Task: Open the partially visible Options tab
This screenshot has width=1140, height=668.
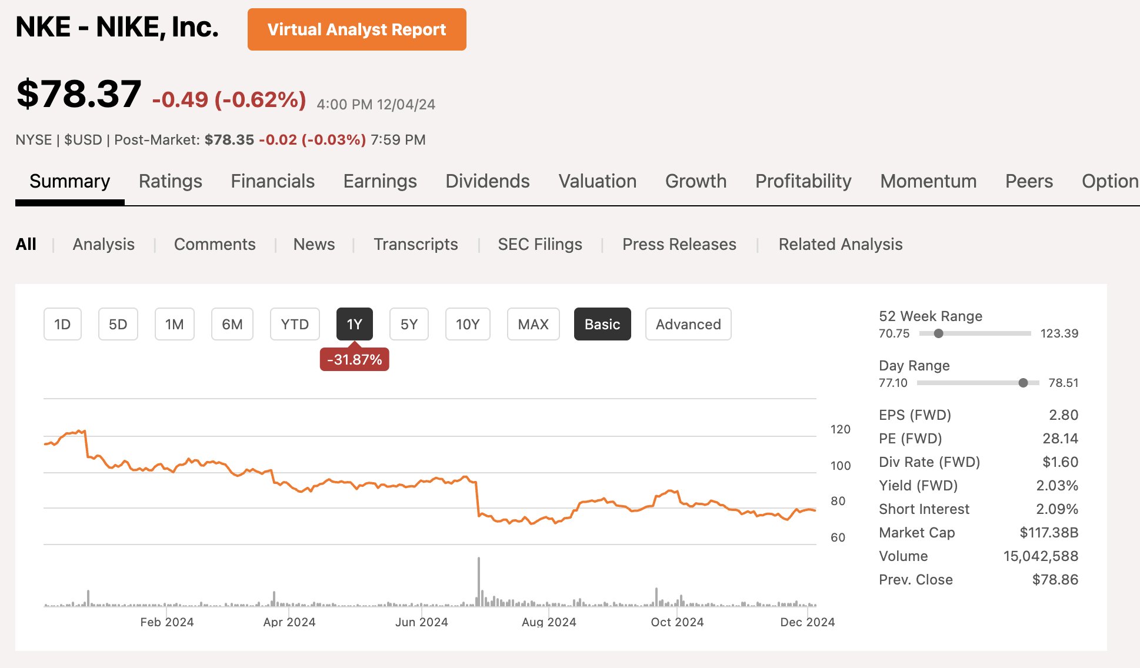Action: (x=1110, y=181)
